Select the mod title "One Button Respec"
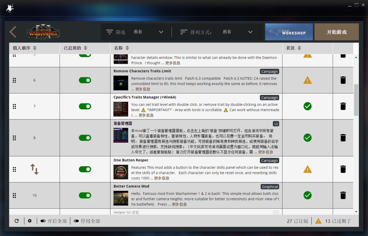 click(131, 160)
